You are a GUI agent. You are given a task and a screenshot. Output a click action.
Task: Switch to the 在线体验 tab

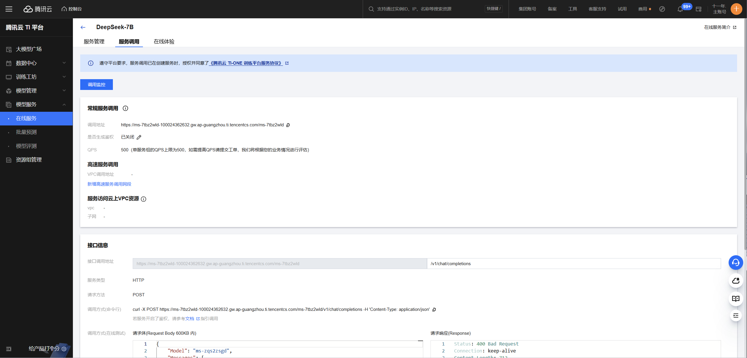pos(164,42)
